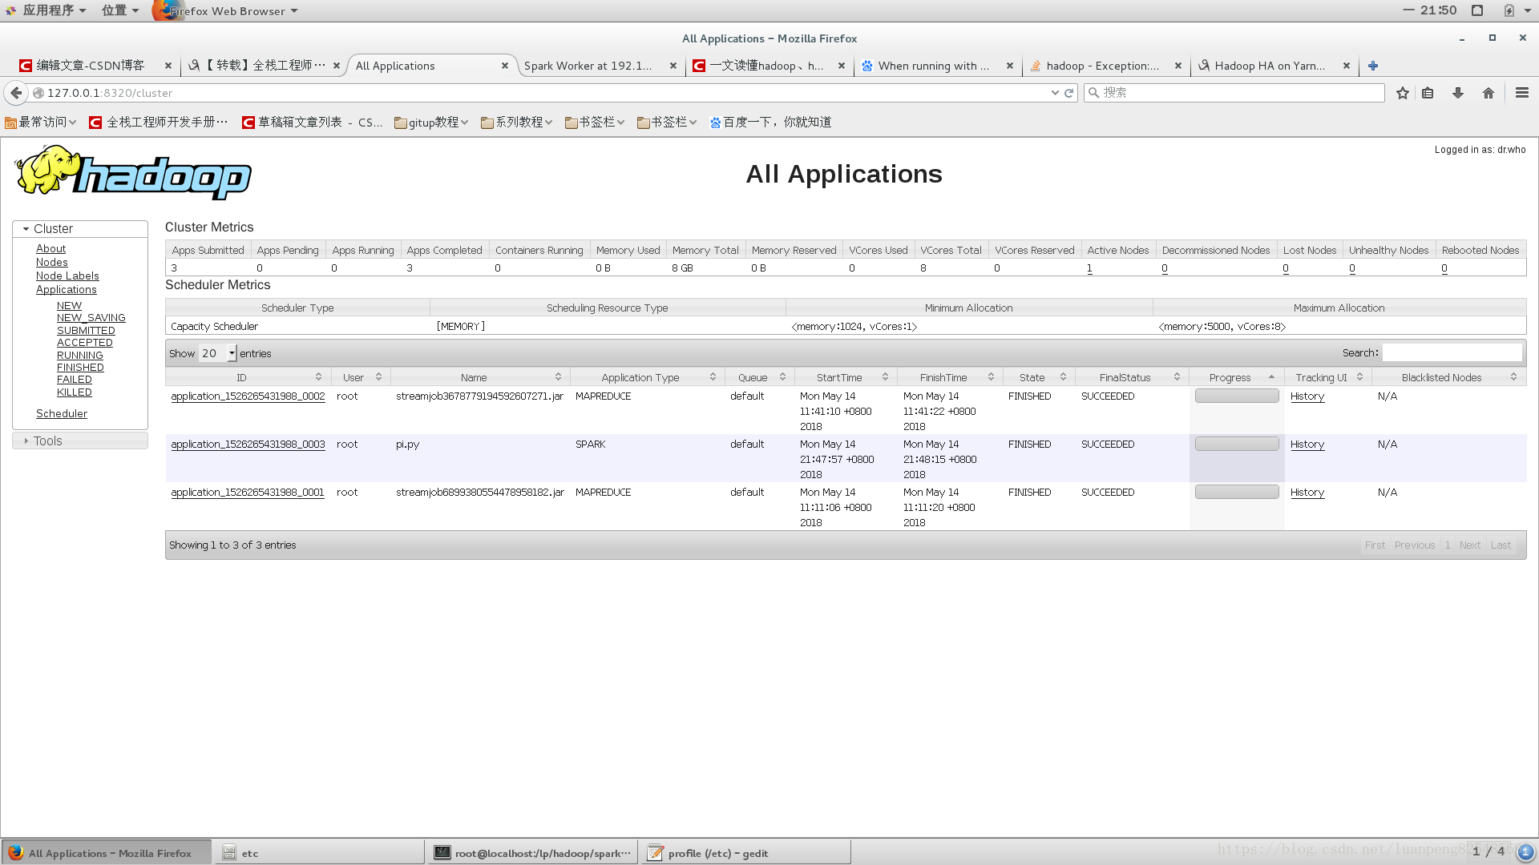Open a new tab with the plus icon
Image resolution: width=1539 pixels, height=865 pixels.
point(1373,66)
